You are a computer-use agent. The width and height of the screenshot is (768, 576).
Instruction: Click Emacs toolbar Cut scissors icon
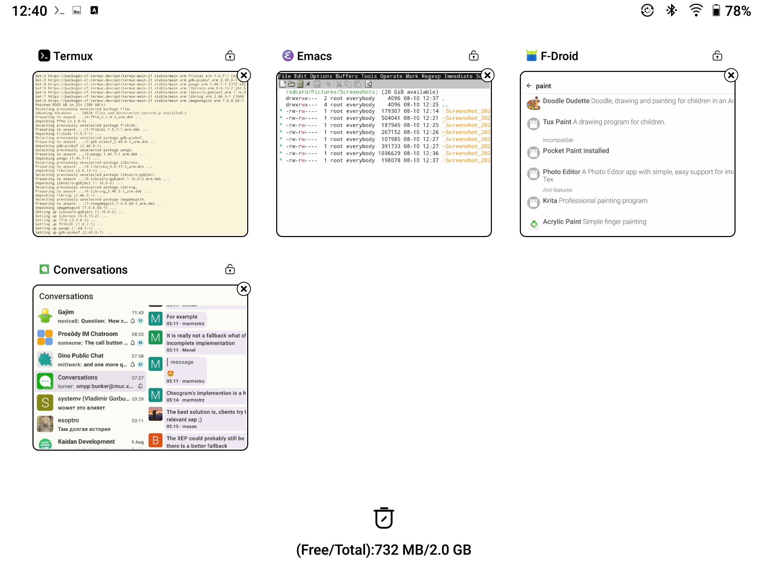[x=339, y=84]
